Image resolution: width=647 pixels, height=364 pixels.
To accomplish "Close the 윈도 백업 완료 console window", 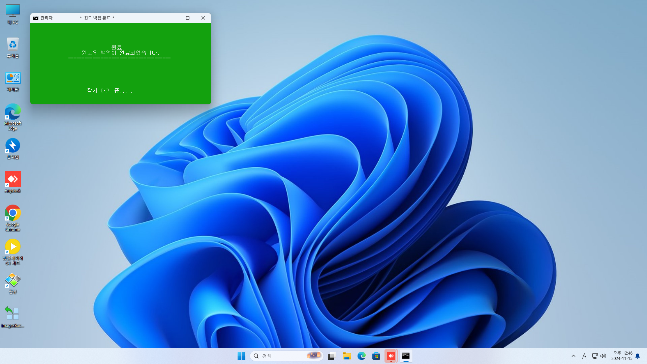I will coord(203,18).
